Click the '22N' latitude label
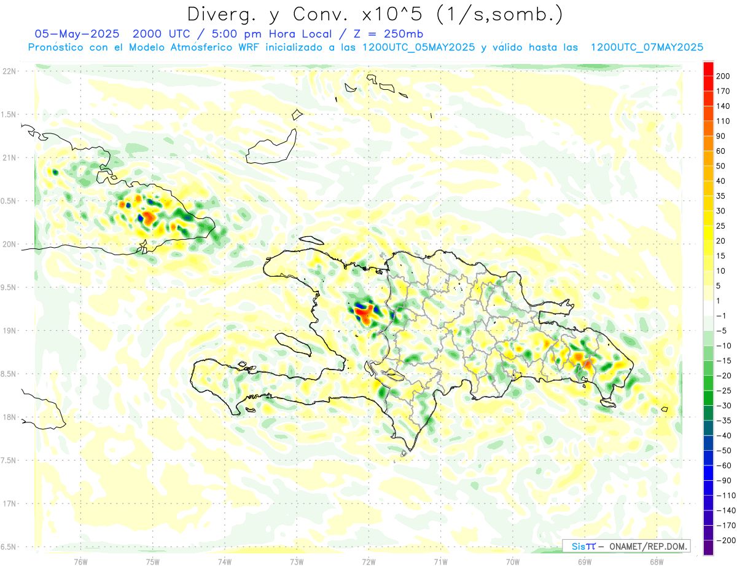 pyautogui.click(x=9, y=71)
